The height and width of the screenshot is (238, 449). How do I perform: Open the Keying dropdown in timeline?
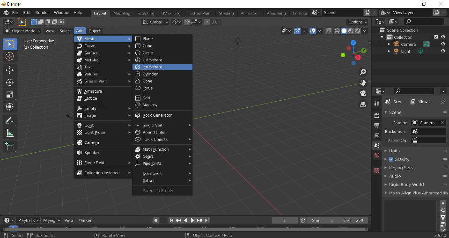pos(51,220)
